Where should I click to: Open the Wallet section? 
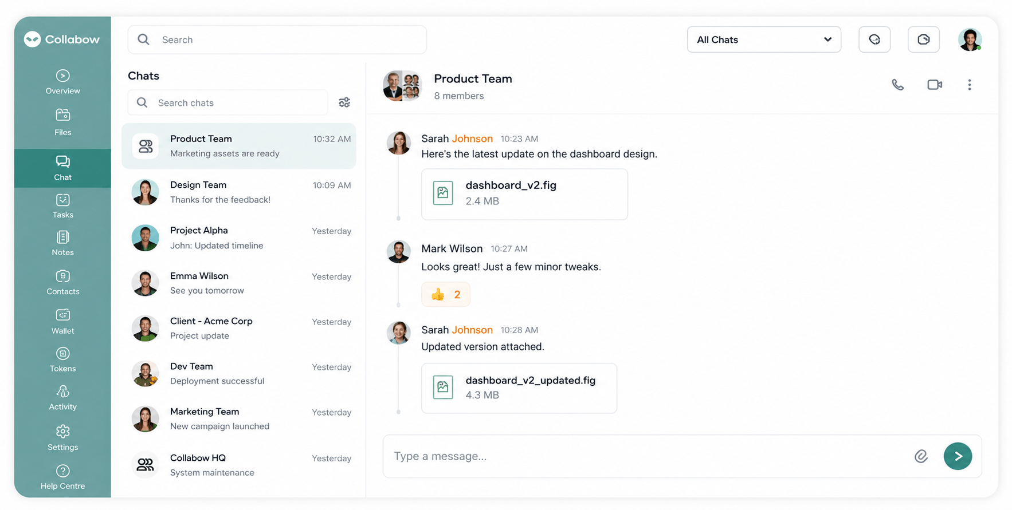pyautogui.click(x=62, y=322)
